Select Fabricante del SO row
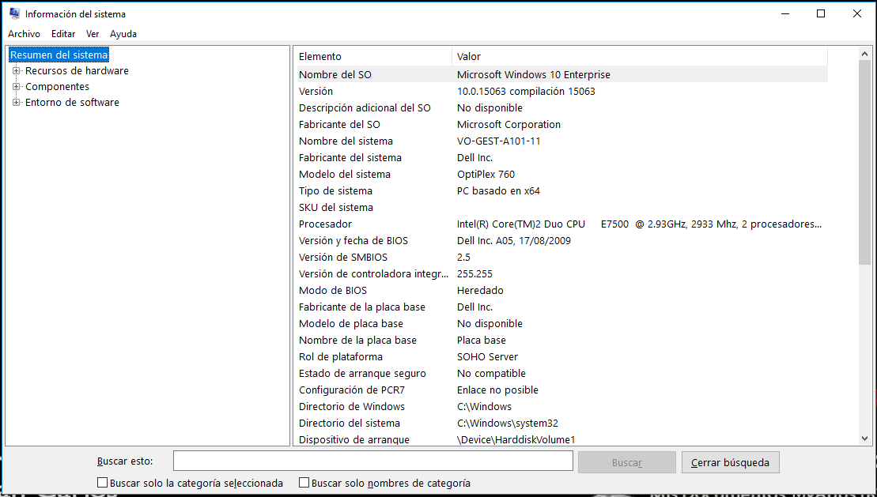 (x=562, y=124)
